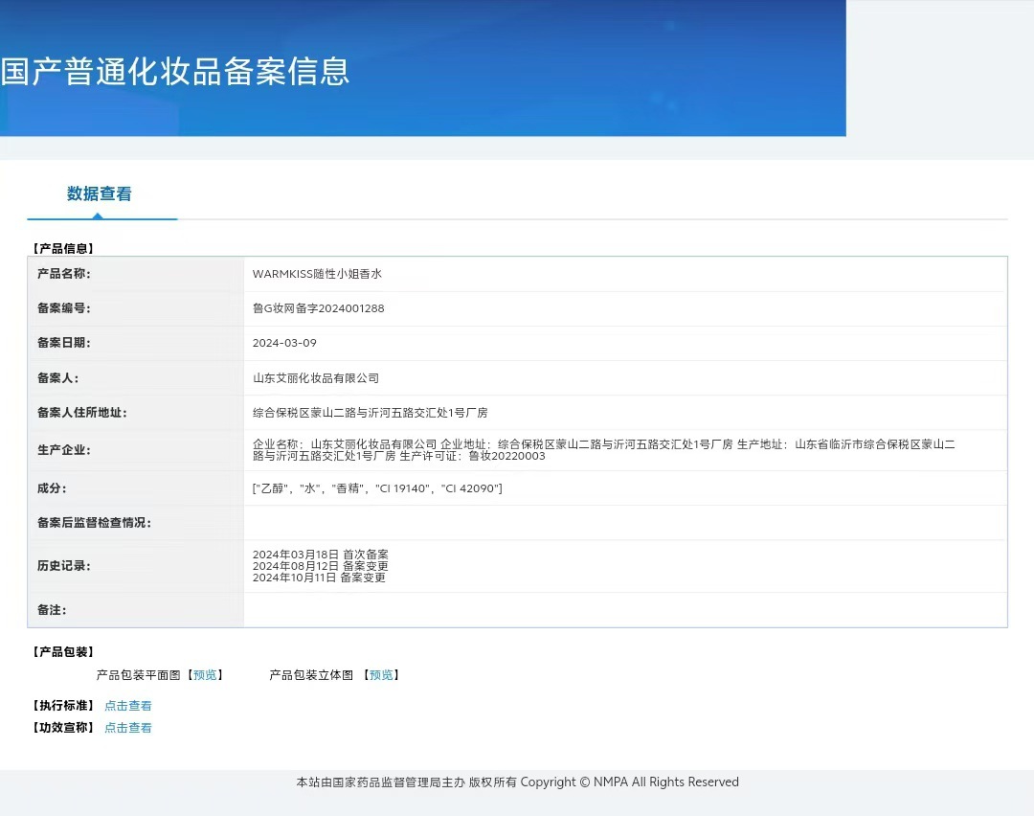1034x816 pixels.
Task: Click the ingredients list with CI 19140
Action: [x=377, y=488]
